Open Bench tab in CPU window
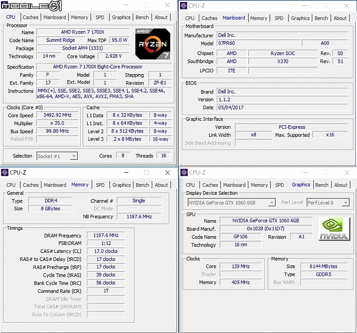357x333 pixels. [x=142, y=17]
